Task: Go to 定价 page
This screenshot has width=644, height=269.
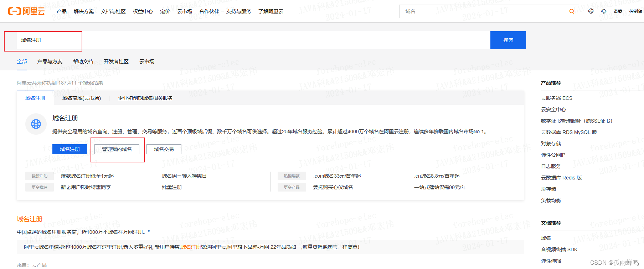Action: (165, 11)
